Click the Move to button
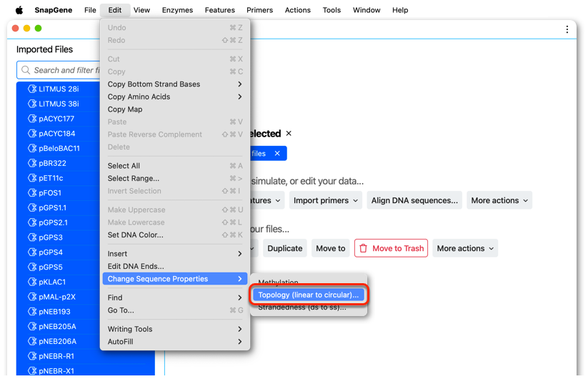The height and width of the screenshot is (379, 588). pyautogui.click(x=330, y=248)
